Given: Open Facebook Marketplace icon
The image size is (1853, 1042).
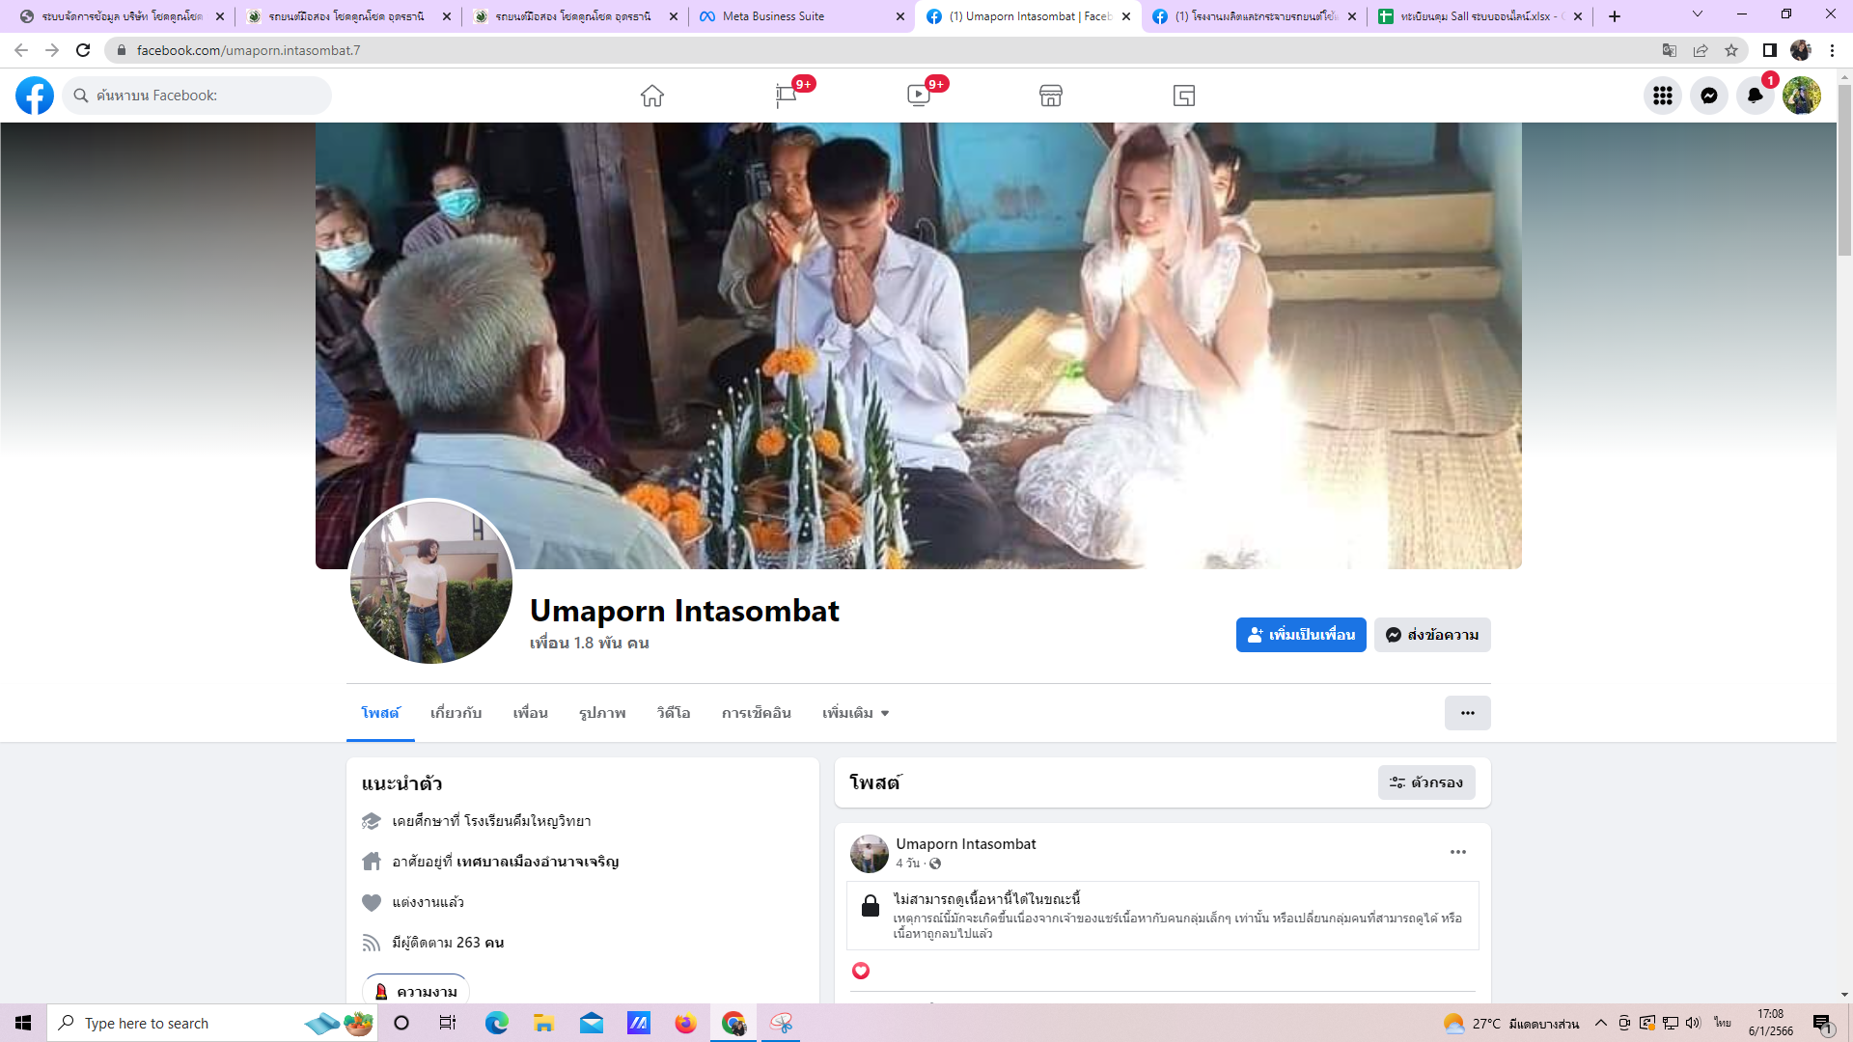Looking at the screenshot, I should point(1051,96).
